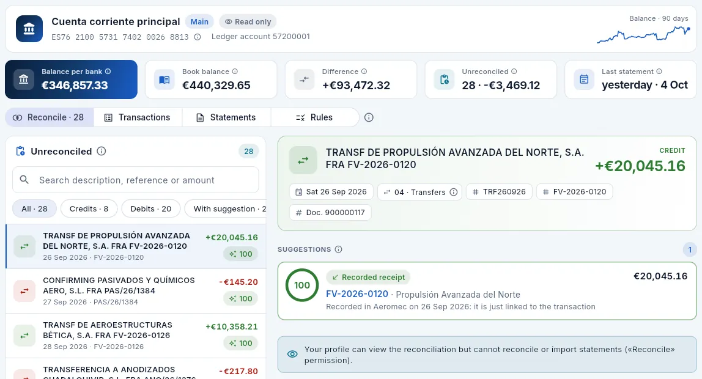The height and width of the screenshot is (379, 702).
Task: Switch to the Transactions tab
Action: [138, 117]
